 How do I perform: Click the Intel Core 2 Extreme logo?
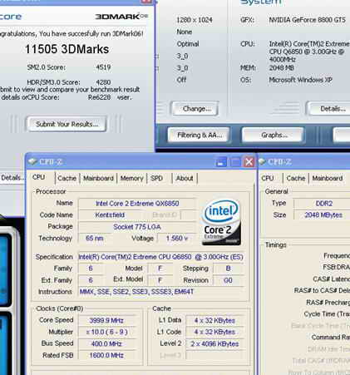pos(221,222)
